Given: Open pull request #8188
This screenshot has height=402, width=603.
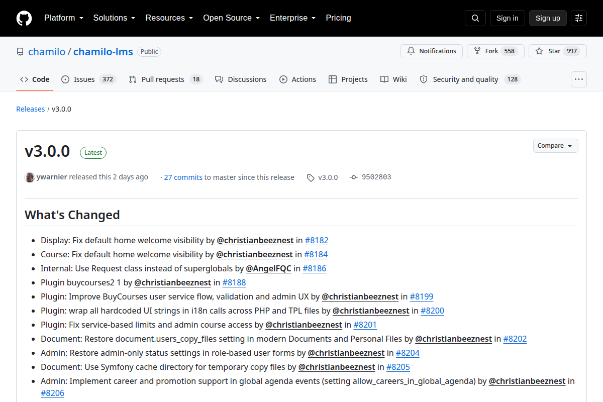Looking at the screenshot, I should point(234,282).
